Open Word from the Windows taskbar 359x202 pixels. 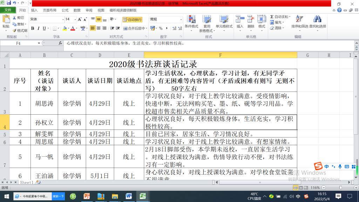(x=128, y=196)
